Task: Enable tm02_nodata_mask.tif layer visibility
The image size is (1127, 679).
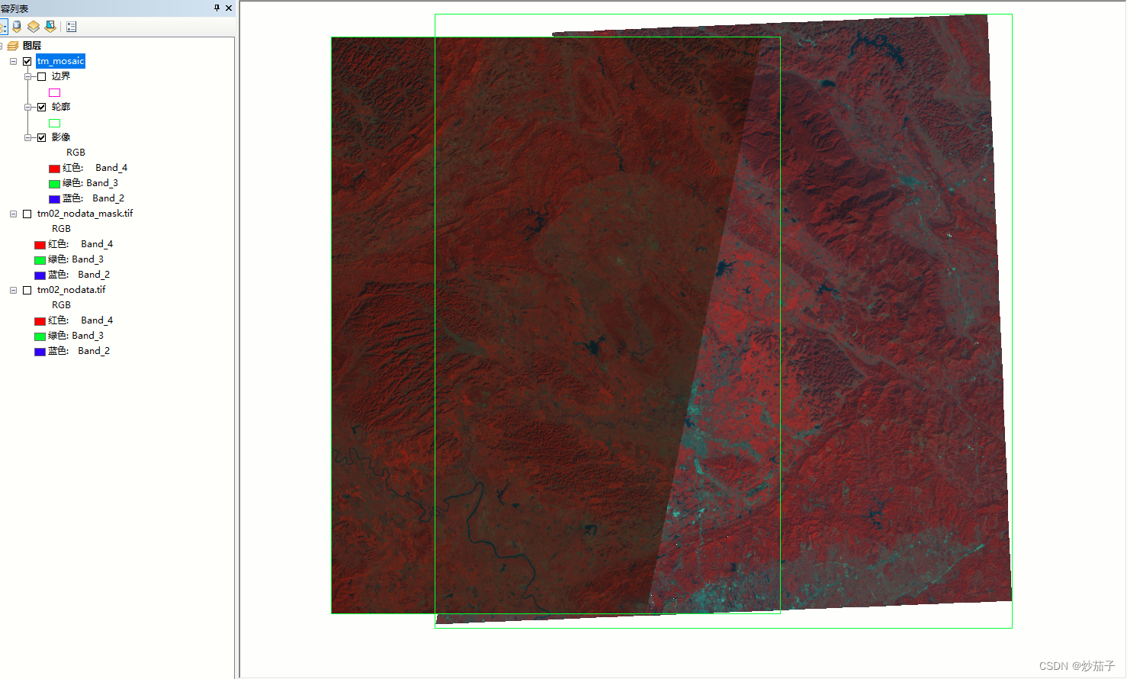Action: click(x=27, y=214)
